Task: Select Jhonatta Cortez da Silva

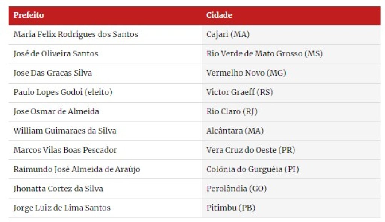Action: (58, 189)
